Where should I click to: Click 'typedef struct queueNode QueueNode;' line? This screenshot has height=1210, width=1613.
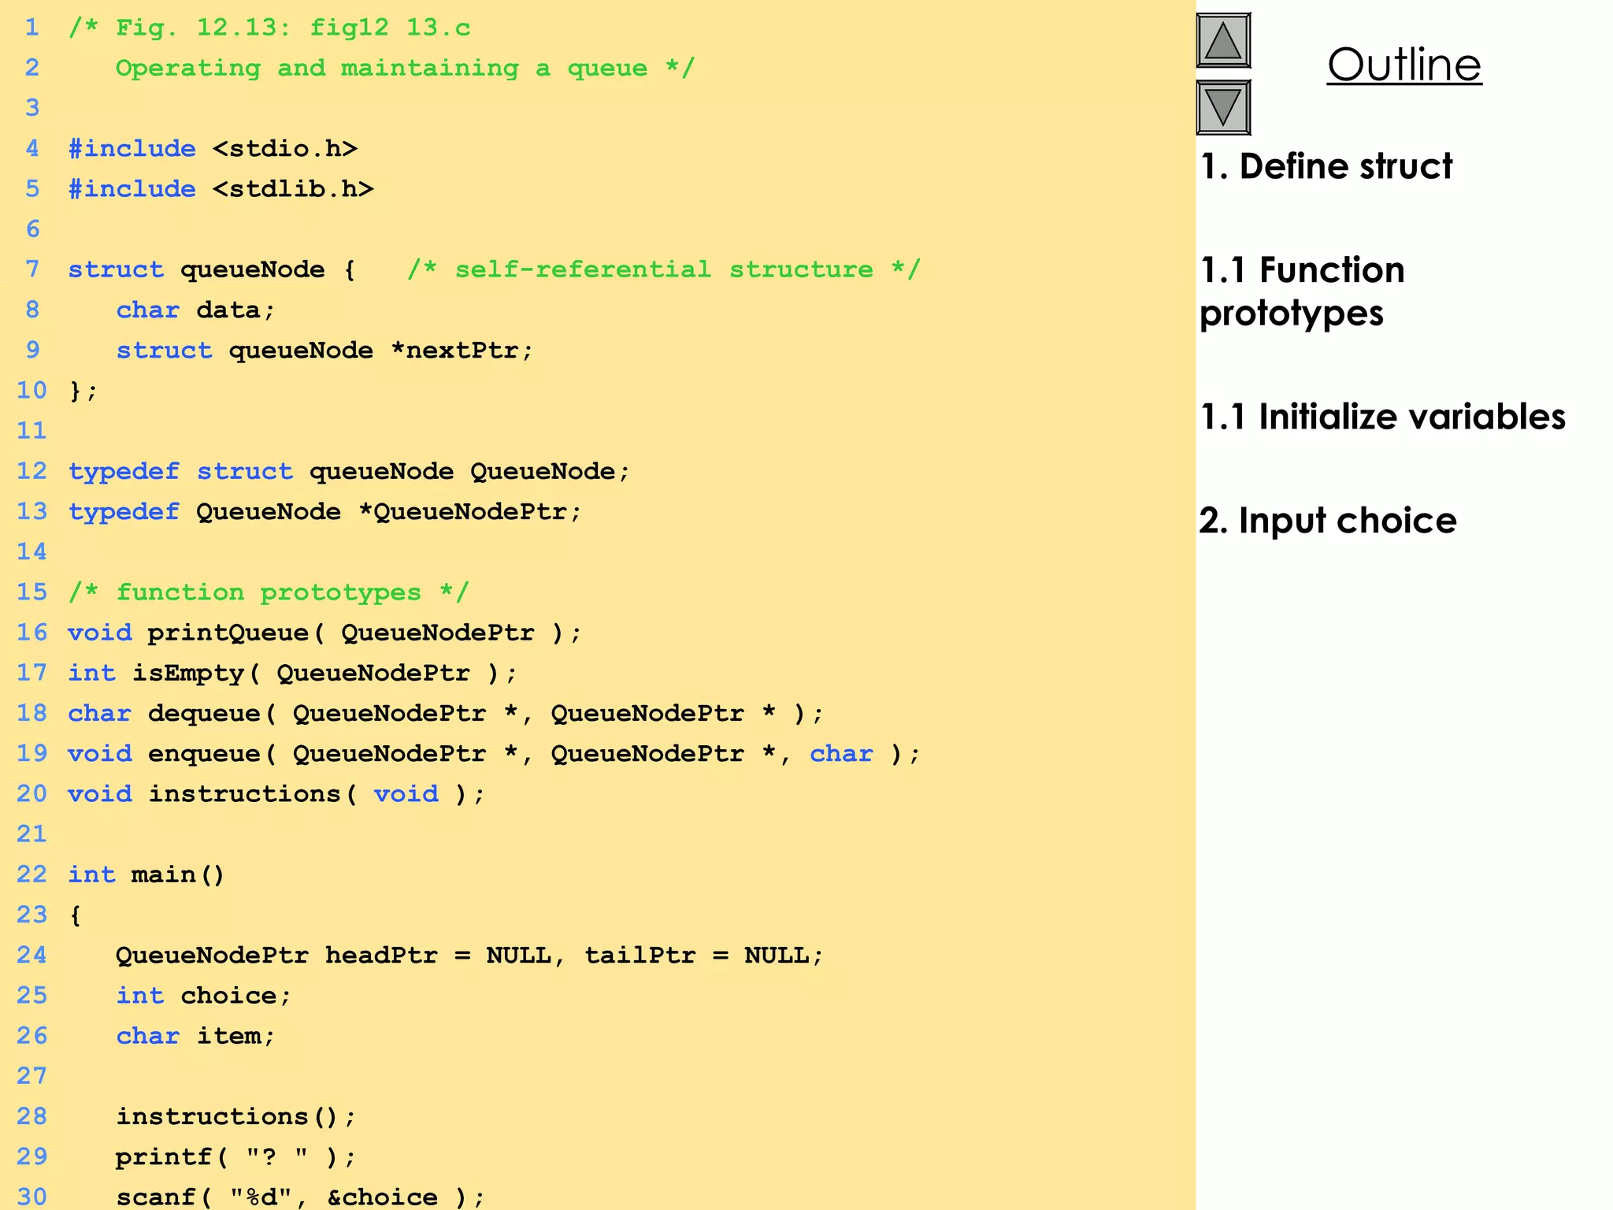tap(349, 471)
